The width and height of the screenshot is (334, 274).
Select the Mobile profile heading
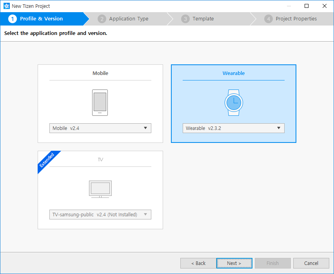click(x=100, y=73)
